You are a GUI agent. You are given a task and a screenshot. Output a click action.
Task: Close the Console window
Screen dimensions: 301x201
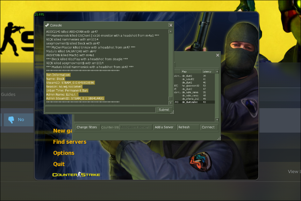click(171, 25)
